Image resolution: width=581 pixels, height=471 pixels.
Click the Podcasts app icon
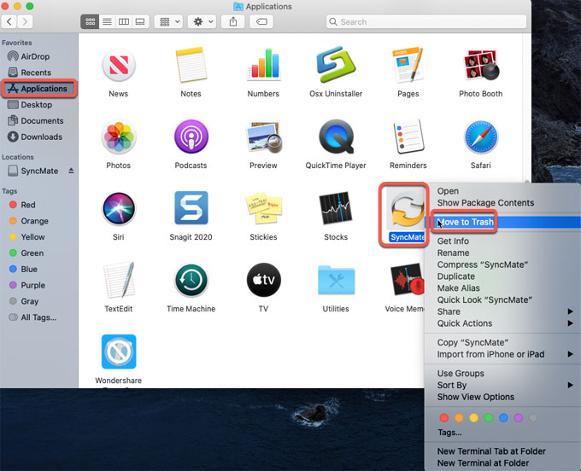[x=191, y=137]
